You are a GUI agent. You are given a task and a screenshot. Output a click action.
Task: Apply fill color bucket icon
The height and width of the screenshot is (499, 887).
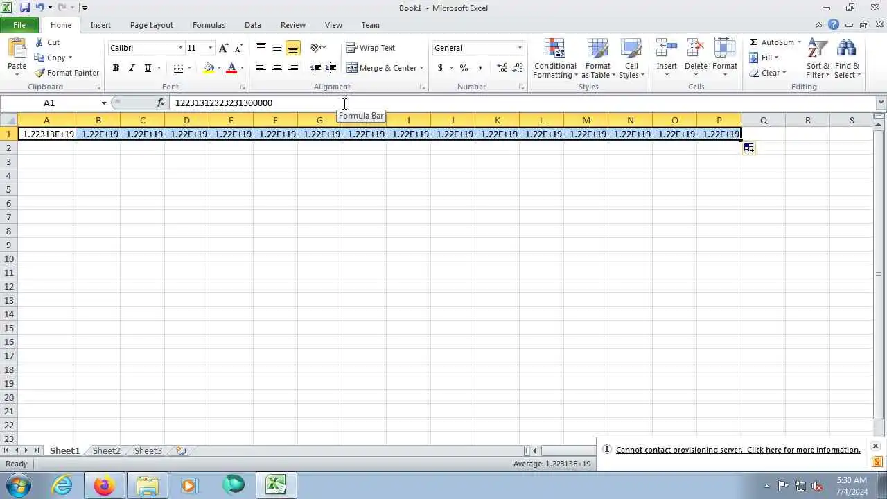pos(209,68)
